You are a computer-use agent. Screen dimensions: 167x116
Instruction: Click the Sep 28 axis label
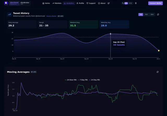[86, 59]
